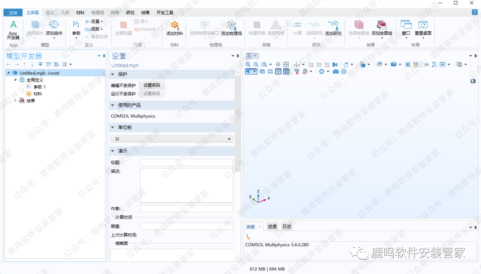
Task: Click the 添加物理场 ribbon icon
Action: pyautogui.click(x=231, y=28)
